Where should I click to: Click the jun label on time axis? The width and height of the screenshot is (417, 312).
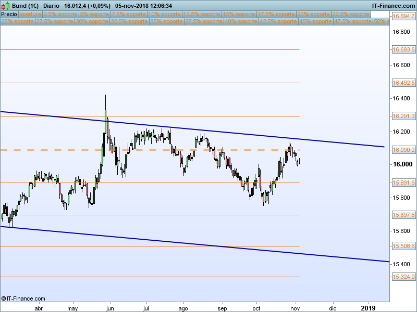click(x=110, y=308)
